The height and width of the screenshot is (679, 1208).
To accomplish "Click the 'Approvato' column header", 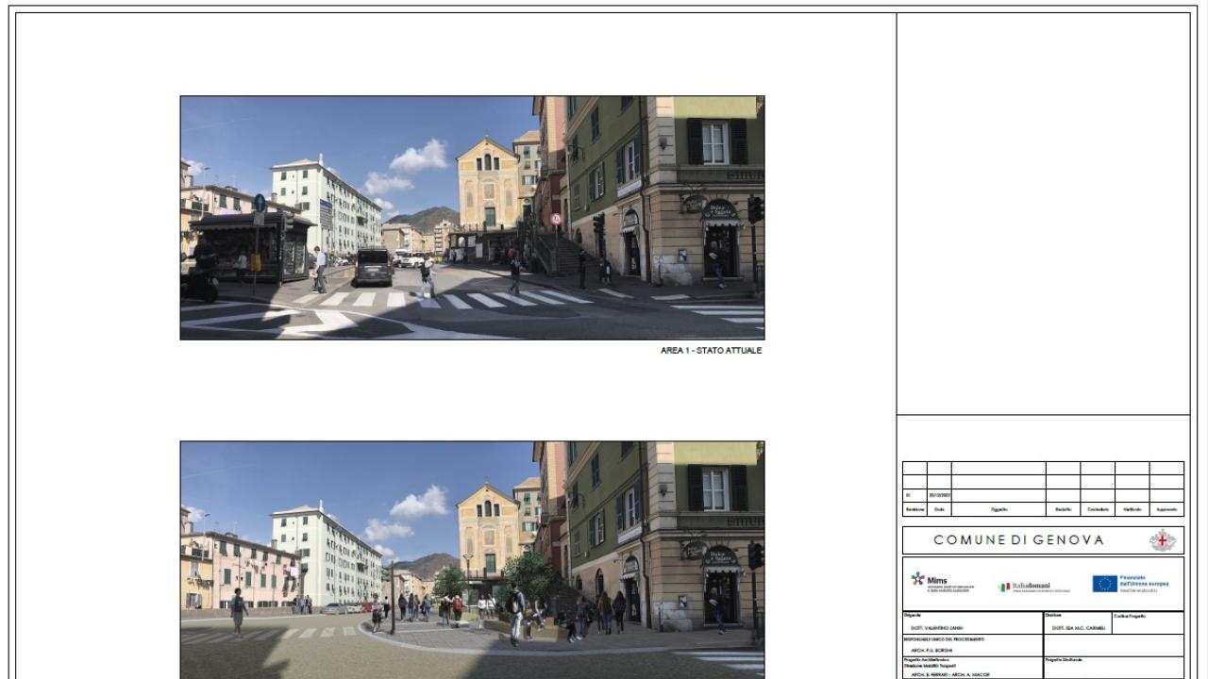I will tap(1166, 509).
